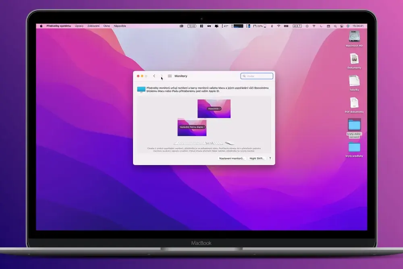Go forward with the right chevron in Monitory window
This screenshot has width=403, height=269.
click(162, 76)
